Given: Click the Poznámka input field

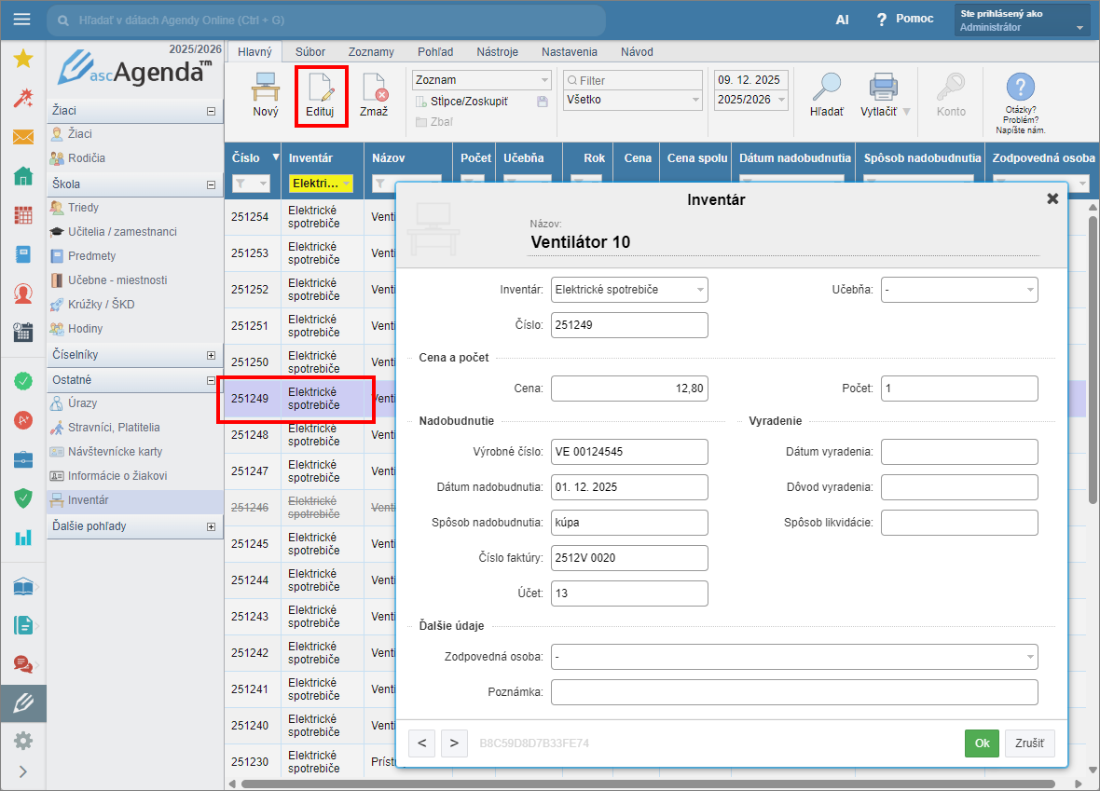Looking at the screenshot, I should 794,692.
